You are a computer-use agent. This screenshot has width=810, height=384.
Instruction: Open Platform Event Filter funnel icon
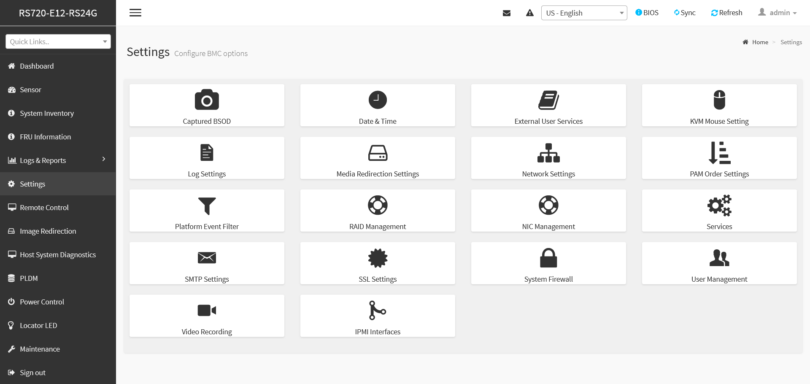(x=207, y=206)
